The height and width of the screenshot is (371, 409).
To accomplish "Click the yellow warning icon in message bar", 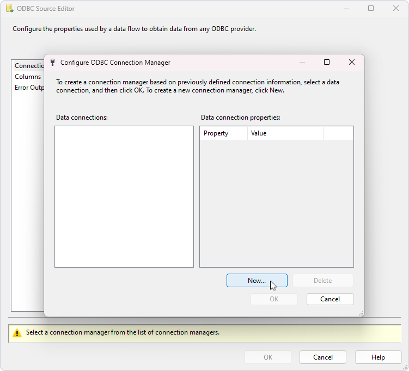I will click(x=17, y=333).
